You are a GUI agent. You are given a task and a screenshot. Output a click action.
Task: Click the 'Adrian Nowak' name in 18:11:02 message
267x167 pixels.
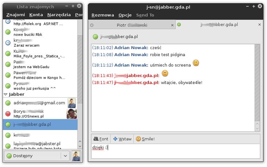[131, 48]
